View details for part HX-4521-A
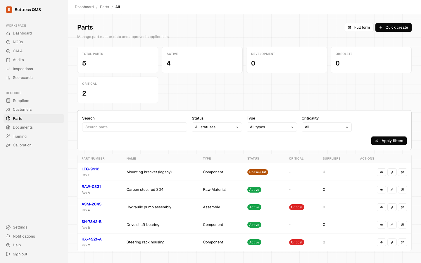The image size is (421, 263). pos(382,242)
